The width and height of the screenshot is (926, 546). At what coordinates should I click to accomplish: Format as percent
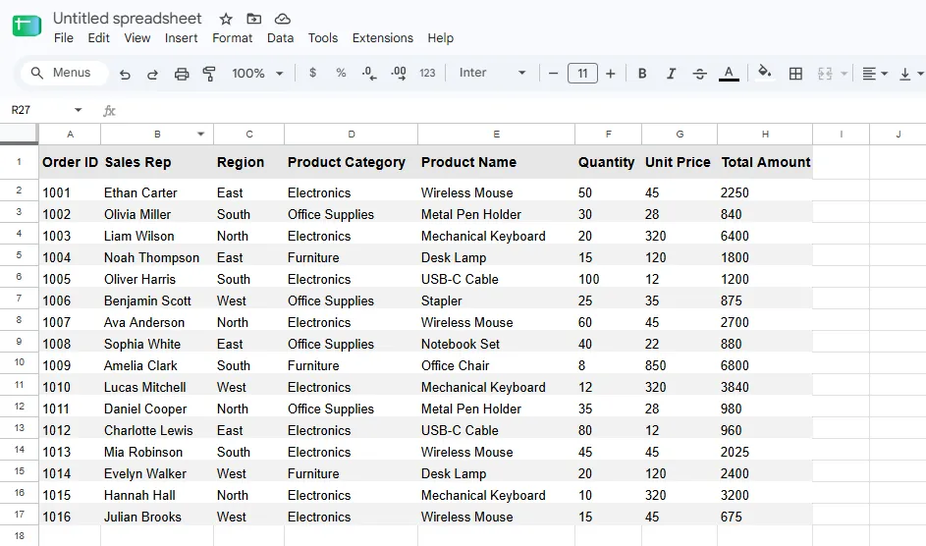[x=341, y=73]
